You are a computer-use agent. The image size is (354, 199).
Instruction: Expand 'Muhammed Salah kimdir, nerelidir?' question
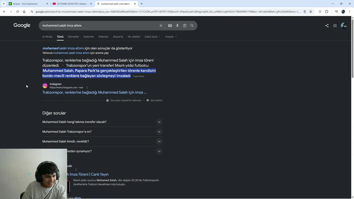[159, 142]
